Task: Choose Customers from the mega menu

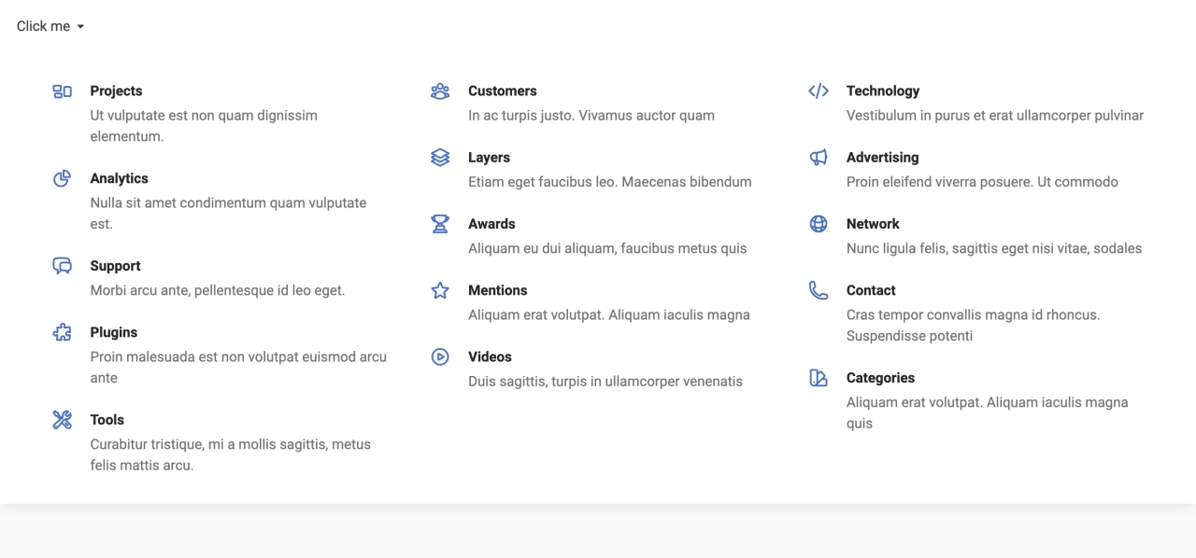Action: click(503, 91)
